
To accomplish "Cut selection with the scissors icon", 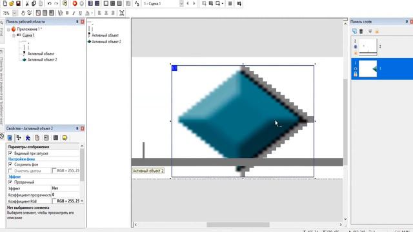I will [x=27, y=3].
